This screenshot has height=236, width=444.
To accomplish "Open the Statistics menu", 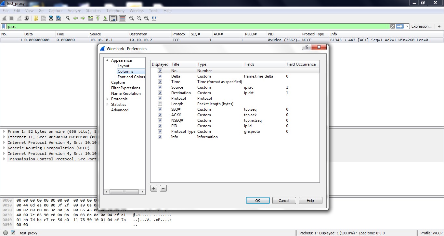I will pyautogui.click(x=94, y=11).
